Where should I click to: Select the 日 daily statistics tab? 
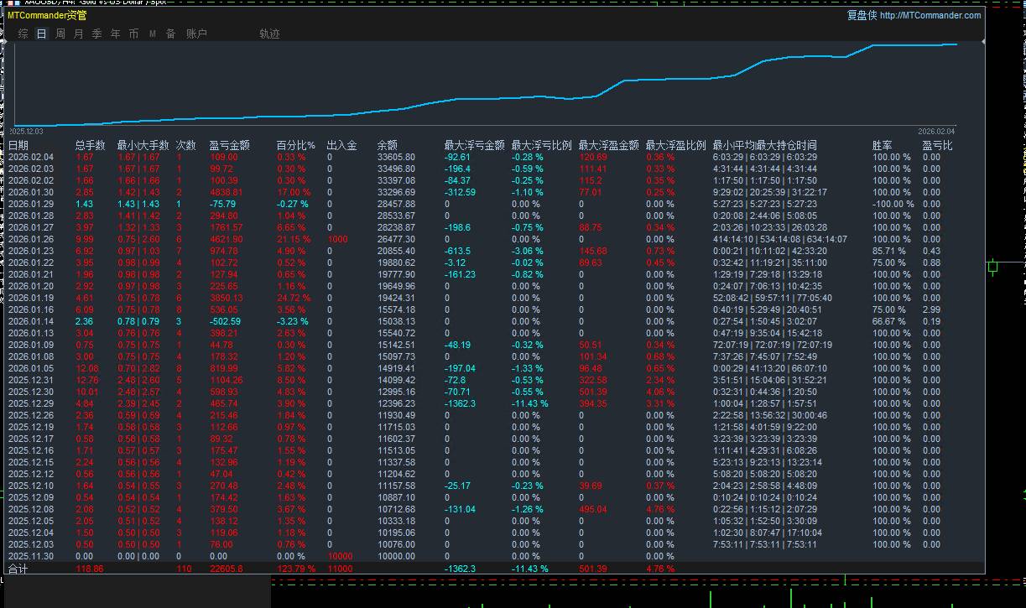42,34
